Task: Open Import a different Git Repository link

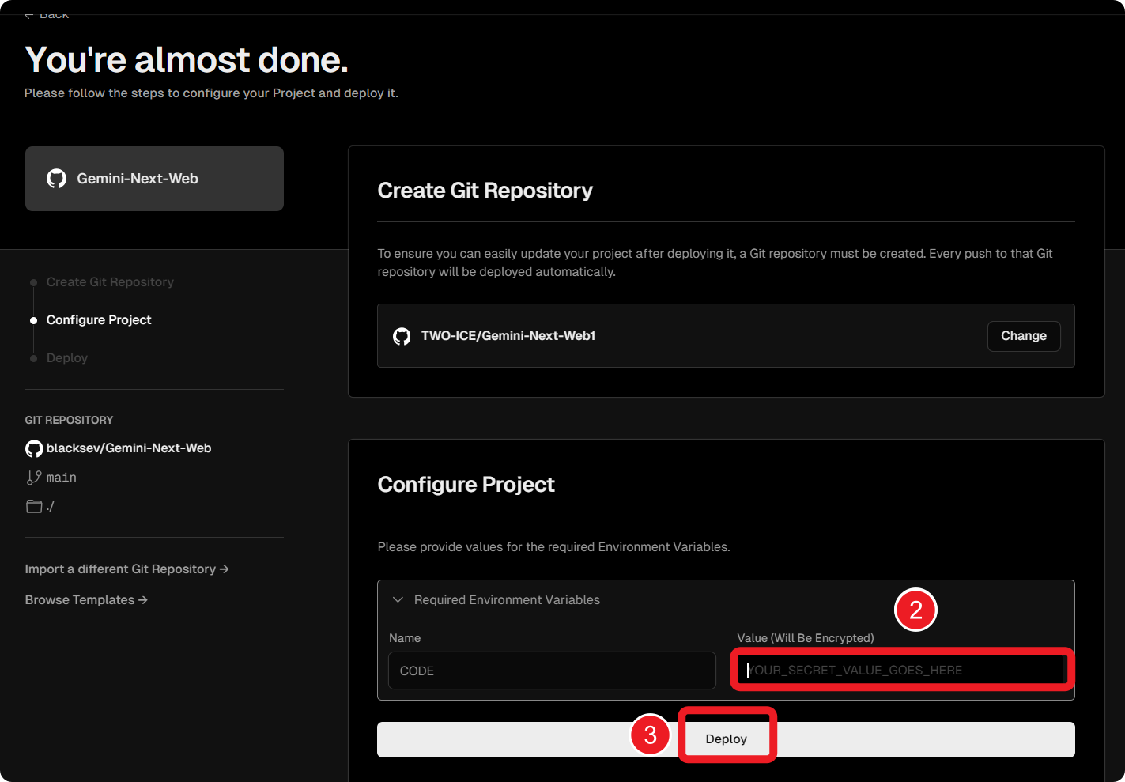Action: [127, 569]
